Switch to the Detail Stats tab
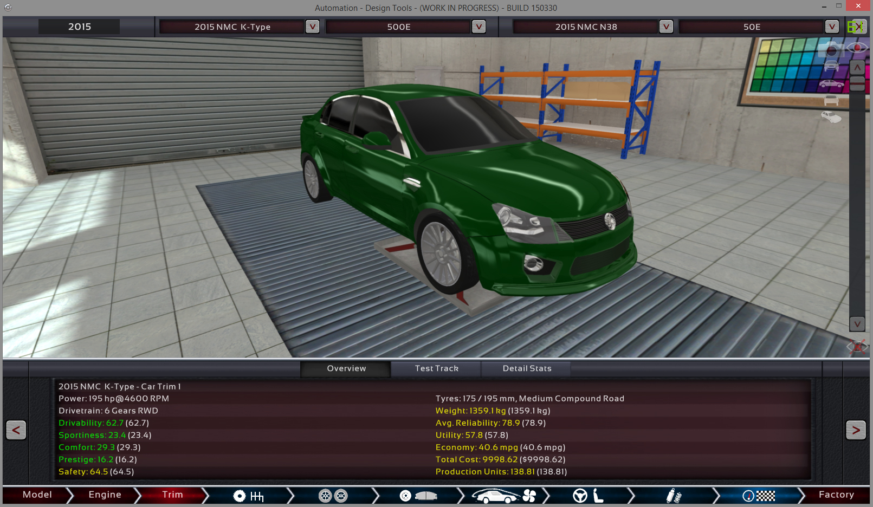The height and width of the screenshot is (507, 873). pyautogui.click(x=526, y=368)
